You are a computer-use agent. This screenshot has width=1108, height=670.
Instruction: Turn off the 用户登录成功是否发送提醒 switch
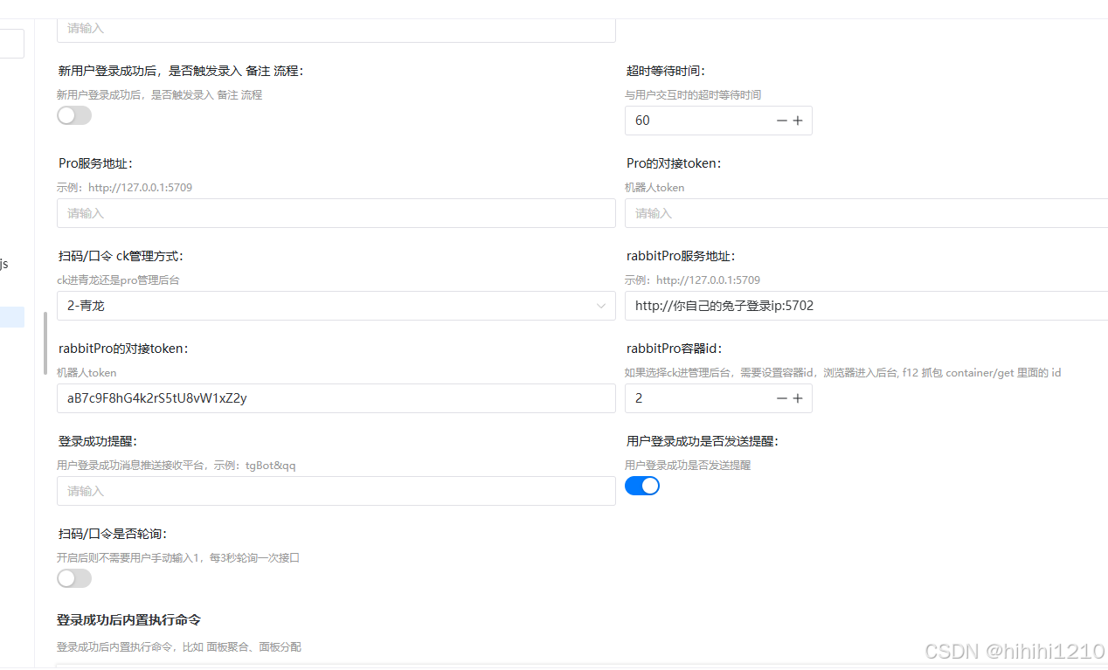642,487
